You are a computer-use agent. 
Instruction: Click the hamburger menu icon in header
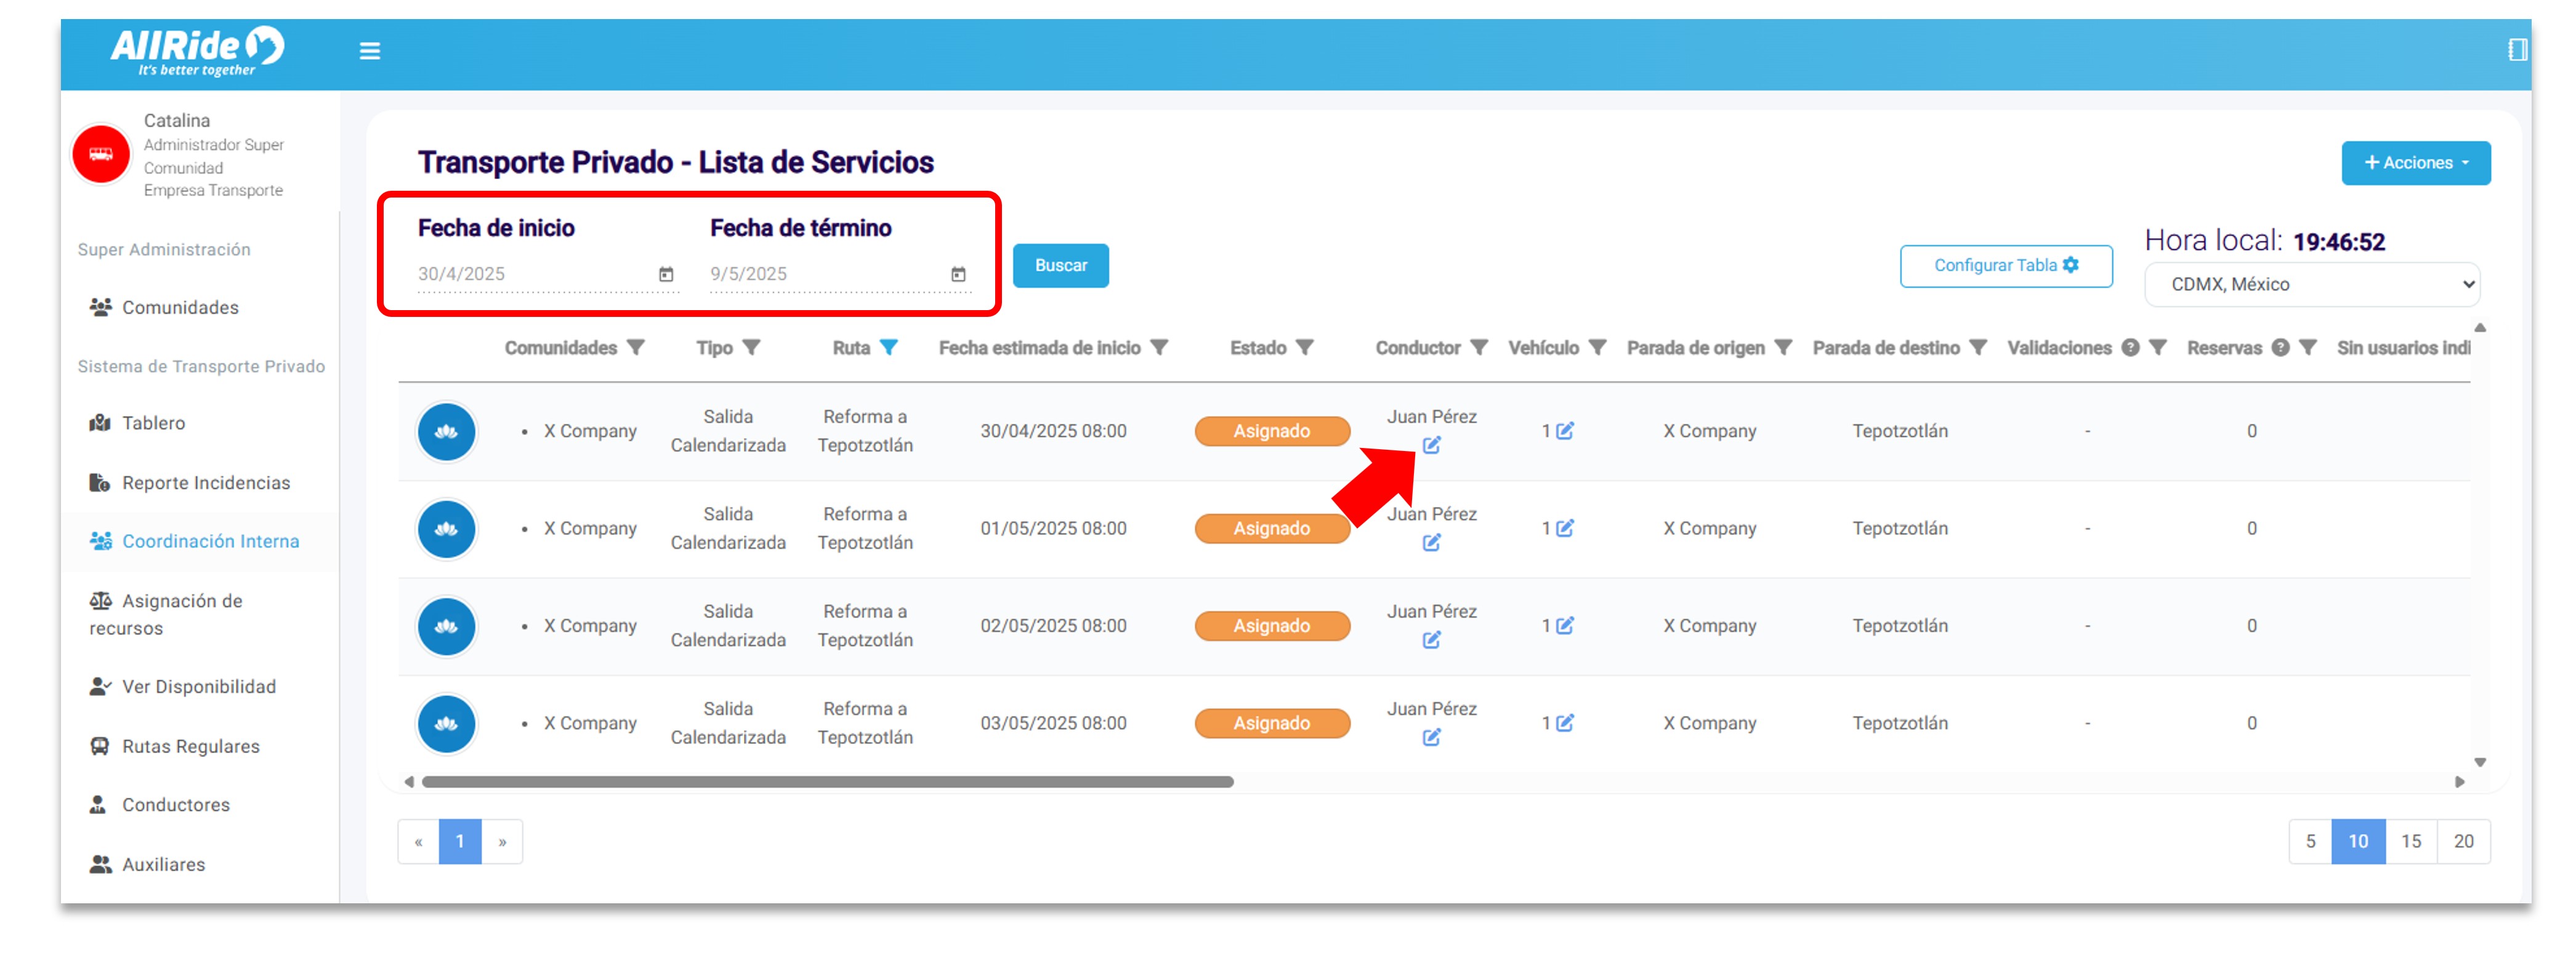[369, 51]
